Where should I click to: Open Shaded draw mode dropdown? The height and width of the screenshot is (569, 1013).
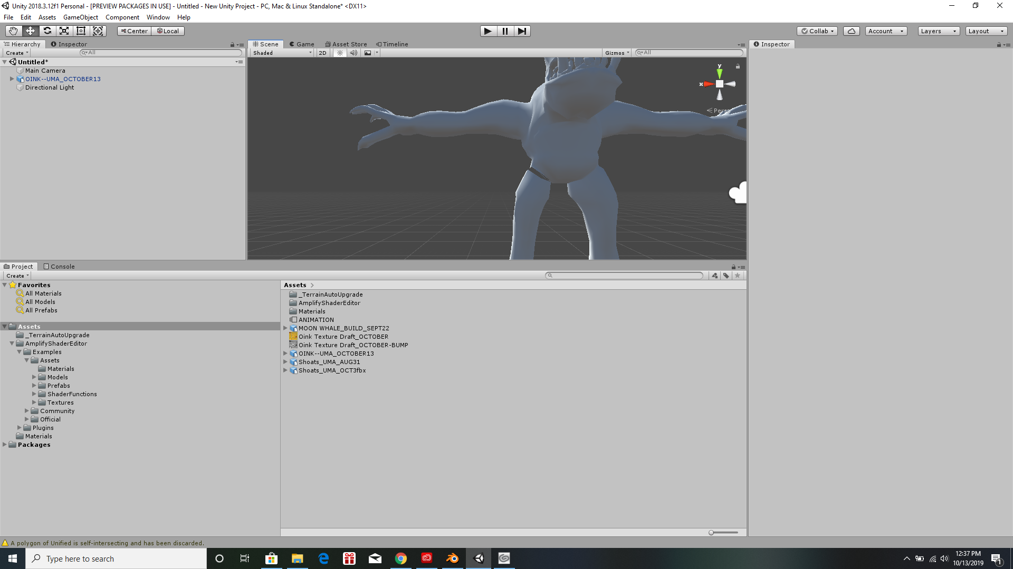click(282, 53)
